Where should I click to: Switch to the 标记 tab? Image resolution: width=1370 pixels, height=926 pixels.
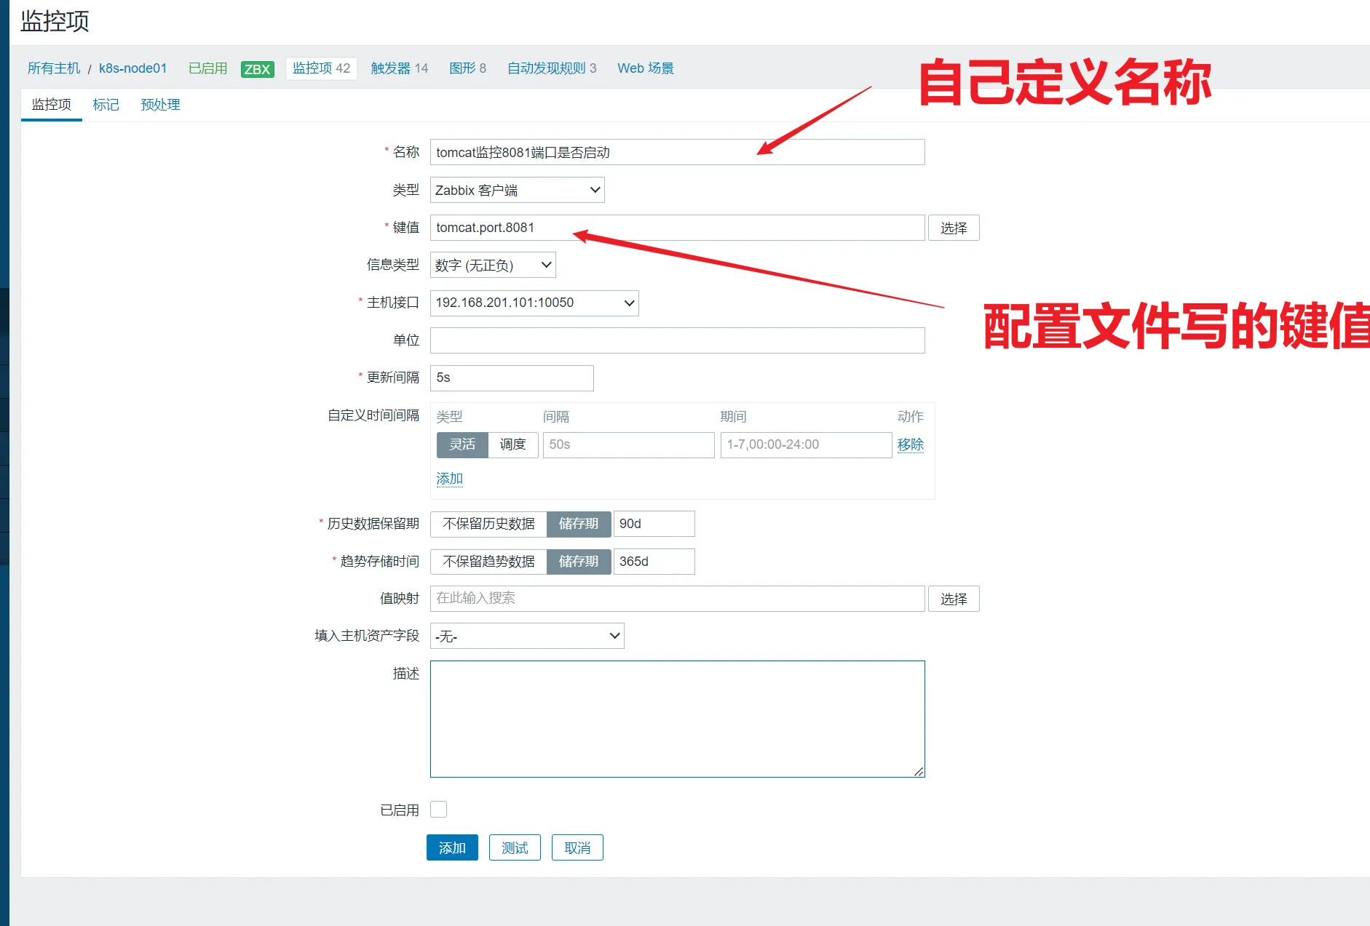[106, 105]
